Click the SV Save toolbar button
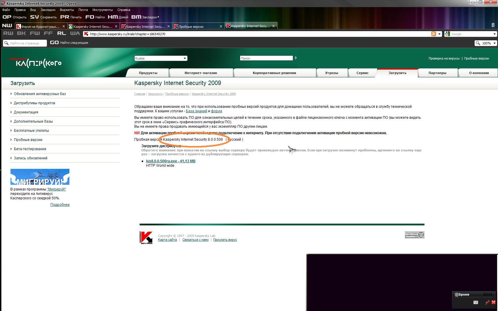This screenshot has height=311, width=498. coord(43,17)
